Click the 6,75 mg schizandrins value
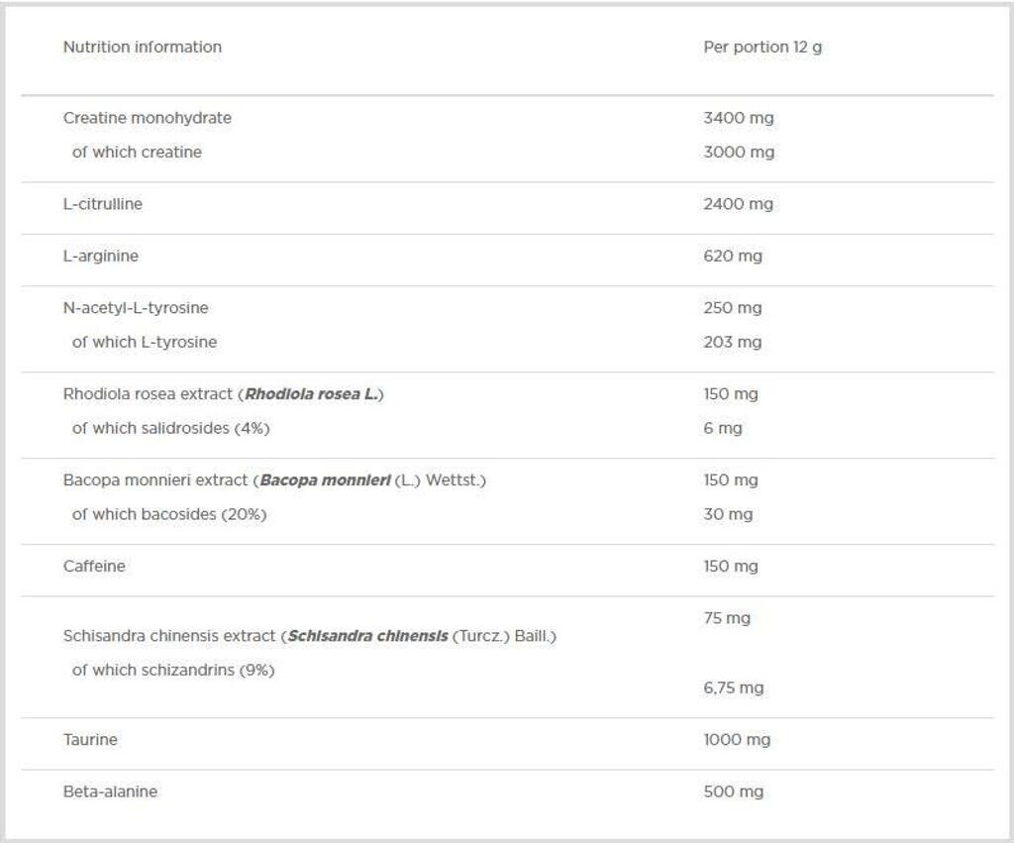The image size is (1014, 843). point(733,687)
